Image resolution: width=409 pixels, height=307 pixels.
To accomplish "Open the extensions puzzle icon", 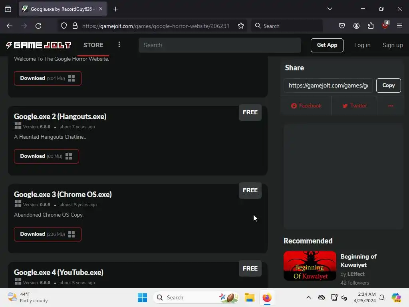I will click(x=371, y=26).
